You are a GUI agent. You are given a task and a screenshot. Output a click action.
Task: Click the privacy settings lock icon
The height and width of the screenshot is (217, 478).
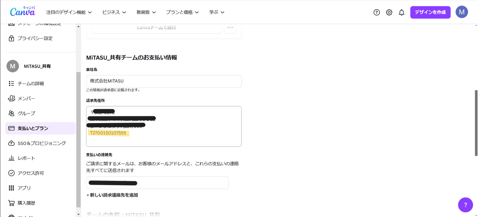pyautogui.click(x=12, y=39)
